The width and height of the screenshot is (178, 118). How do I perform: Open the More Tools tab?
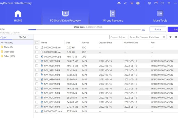160,16
